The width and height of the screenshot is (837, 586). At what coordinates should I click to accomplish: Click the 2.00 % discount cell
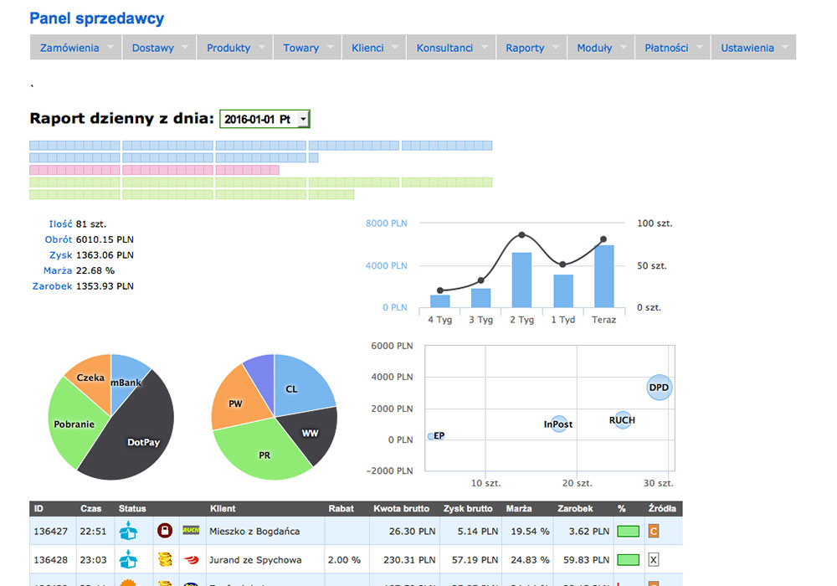click(344, 560)
